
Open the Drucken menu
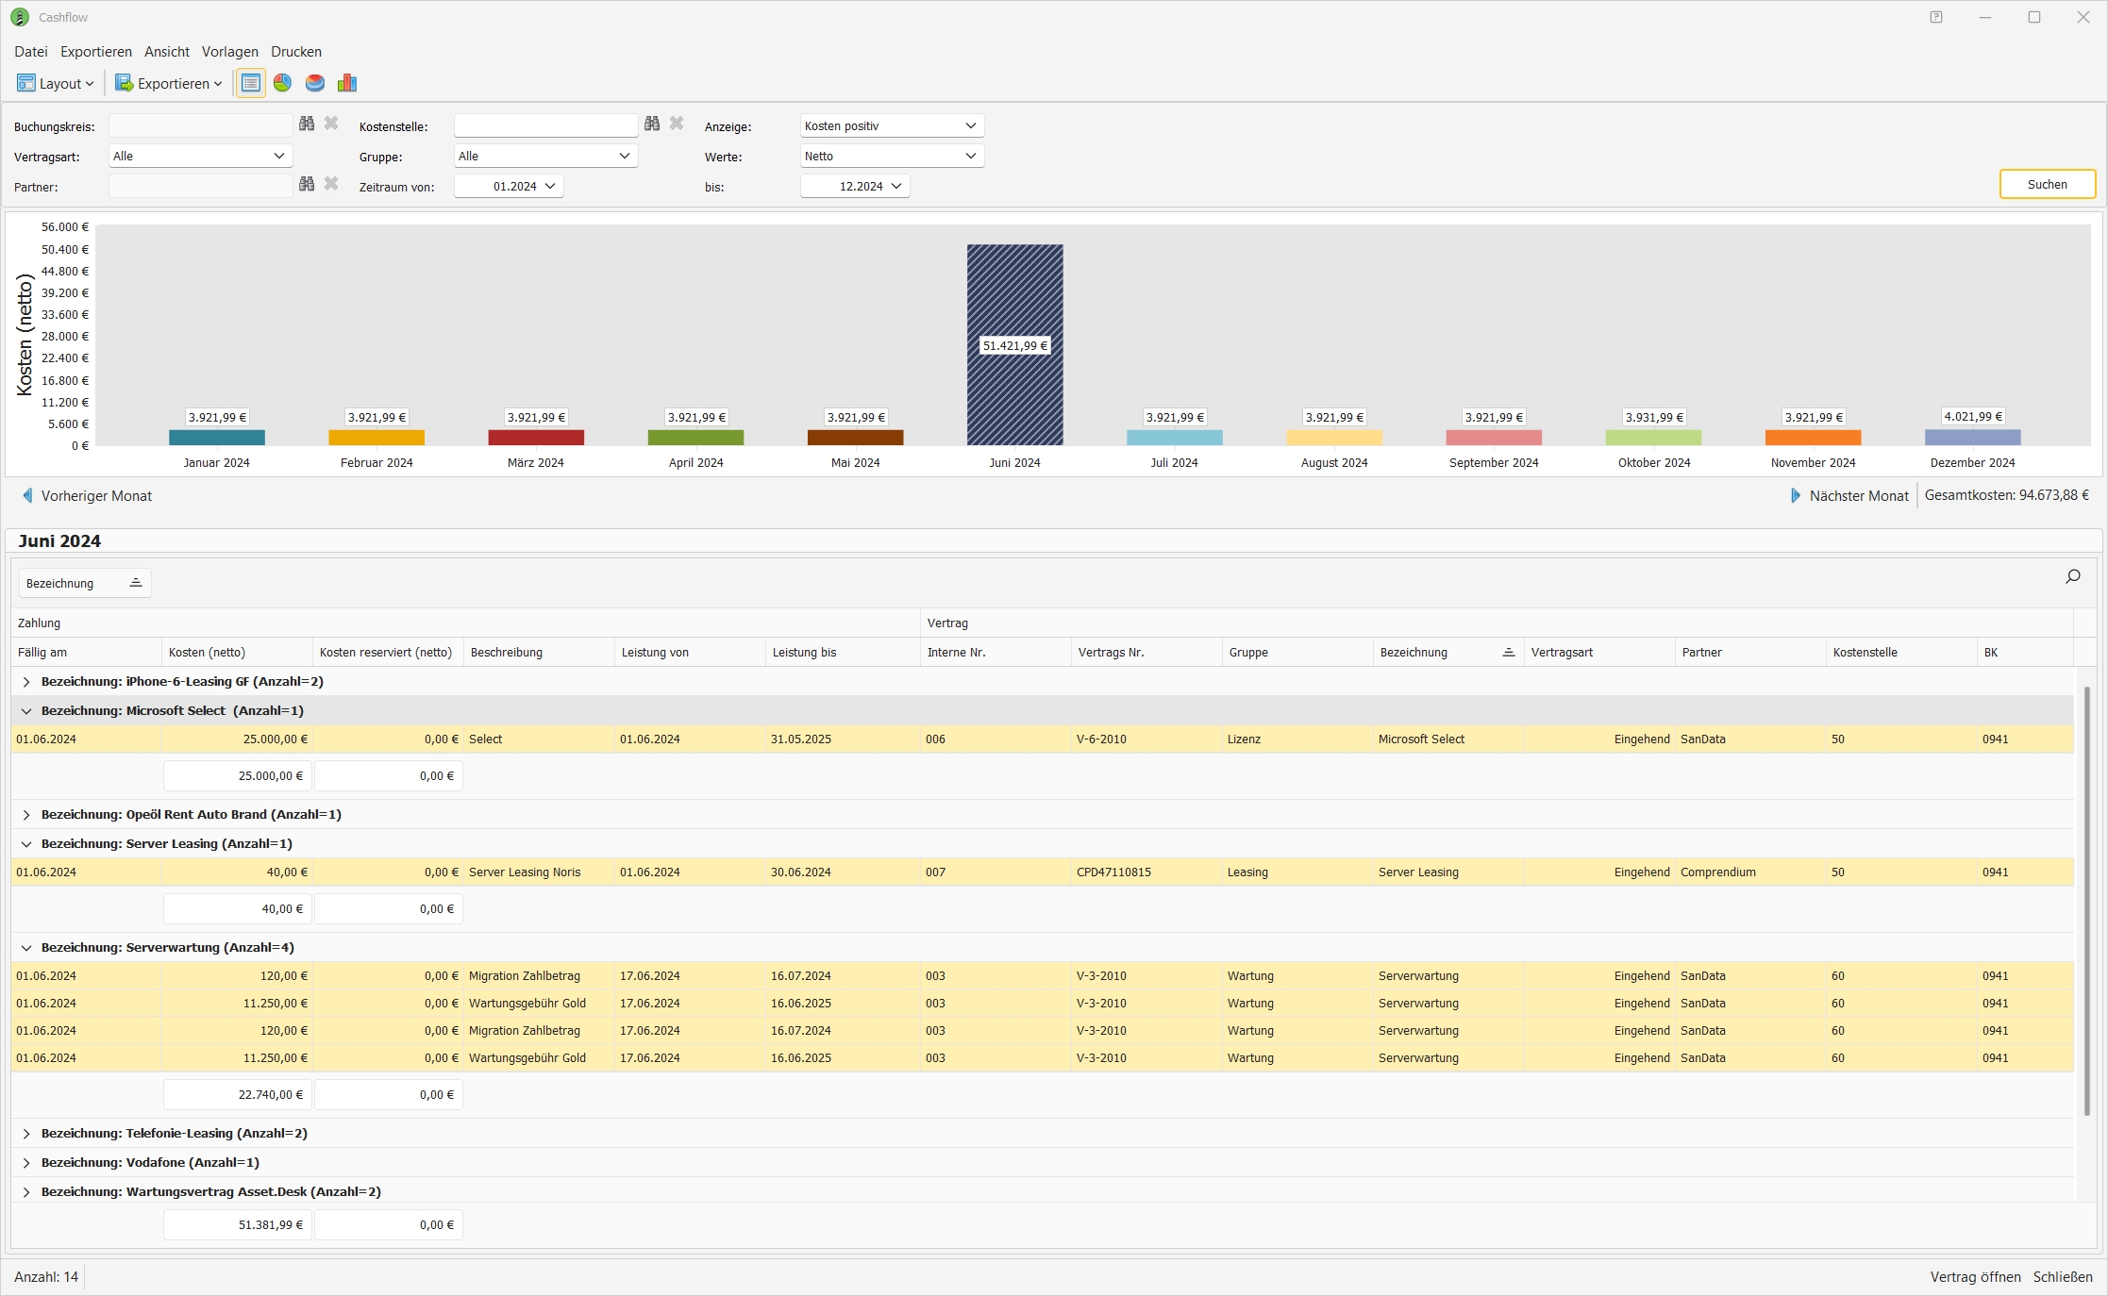tap(295, 52)
